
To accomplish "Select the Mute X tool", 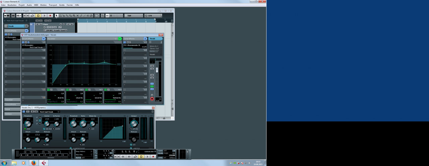I will pyautogui.click(x=78, y=16).
